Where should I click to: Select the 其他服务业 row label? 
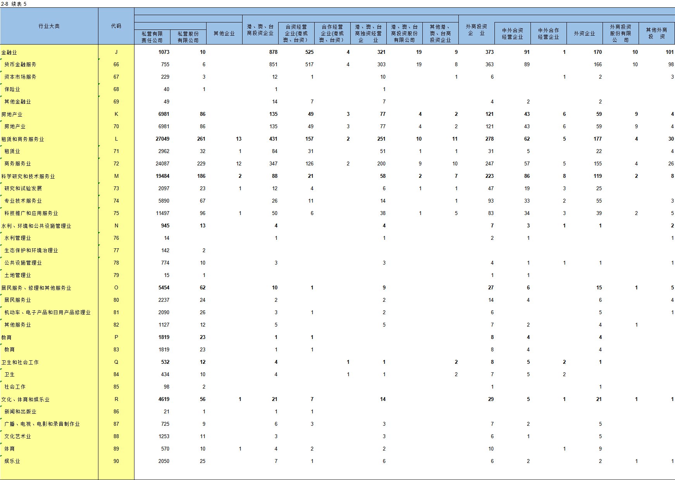point(17,325)
